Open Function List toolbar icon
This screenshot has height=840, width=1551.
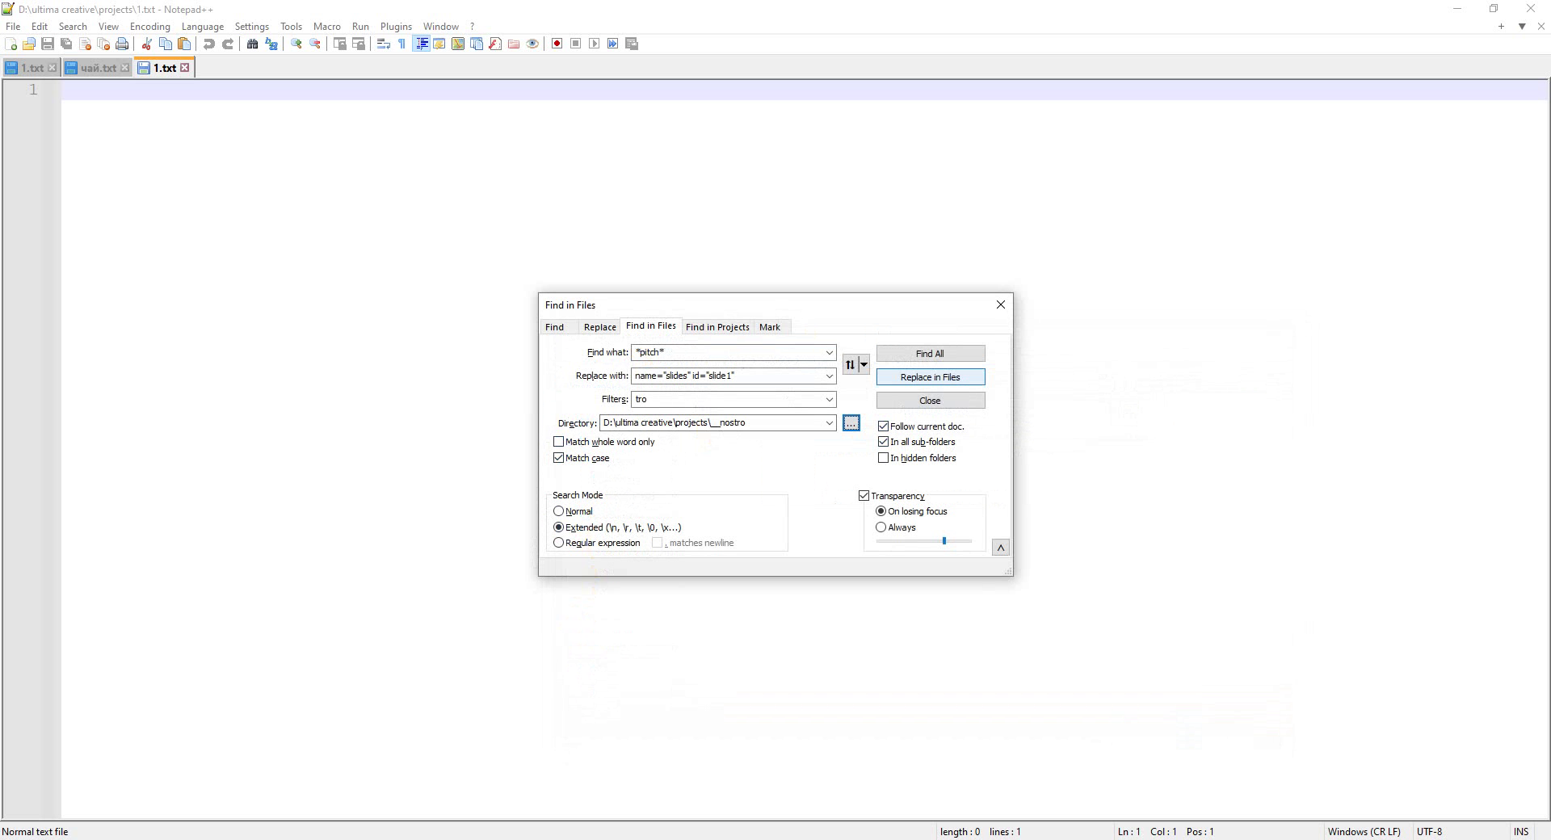click(x=495, y=44)
